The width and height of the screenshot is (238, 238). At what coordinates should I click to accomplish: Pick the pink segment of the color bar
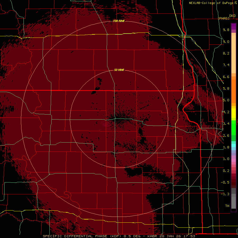click(x=234, y=160)
